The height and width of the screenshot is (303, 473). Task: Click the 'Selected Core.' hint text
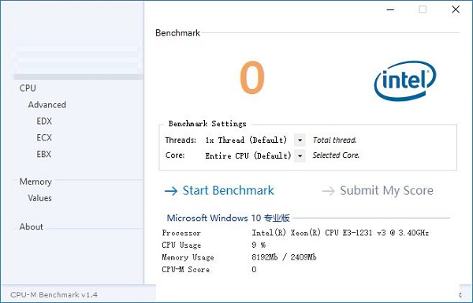pos(336,155)
